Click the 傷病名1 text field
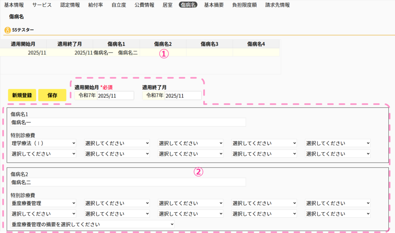 [x=128, y=122]
